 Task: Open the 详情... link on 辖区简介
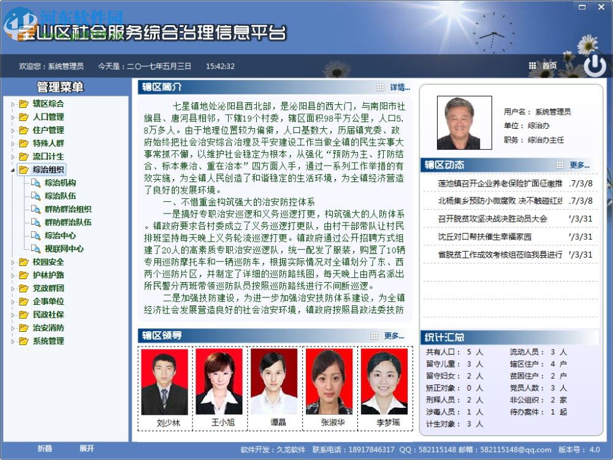tap(399, 86)
